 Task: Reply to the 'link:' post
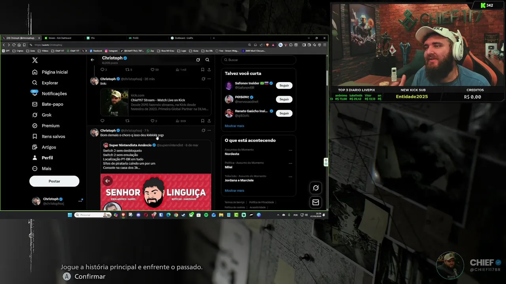[x=102, y=121]
